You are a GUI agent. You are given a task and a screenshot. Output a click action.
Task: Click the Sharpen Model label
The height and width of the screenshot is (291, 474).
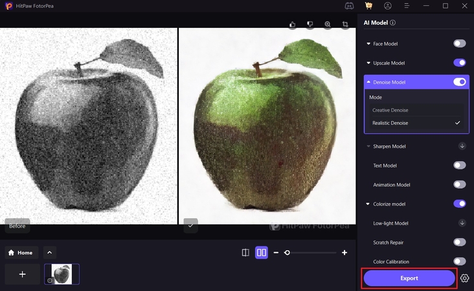coord(389,146)
